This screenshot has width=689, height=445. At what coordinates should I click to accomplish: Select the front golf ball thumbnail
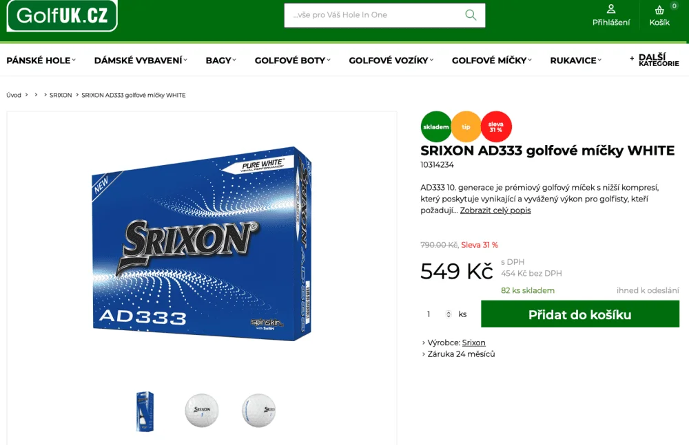tap(202, 411)
